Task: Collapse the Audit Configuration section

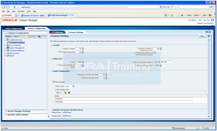Action: point(52,71)
